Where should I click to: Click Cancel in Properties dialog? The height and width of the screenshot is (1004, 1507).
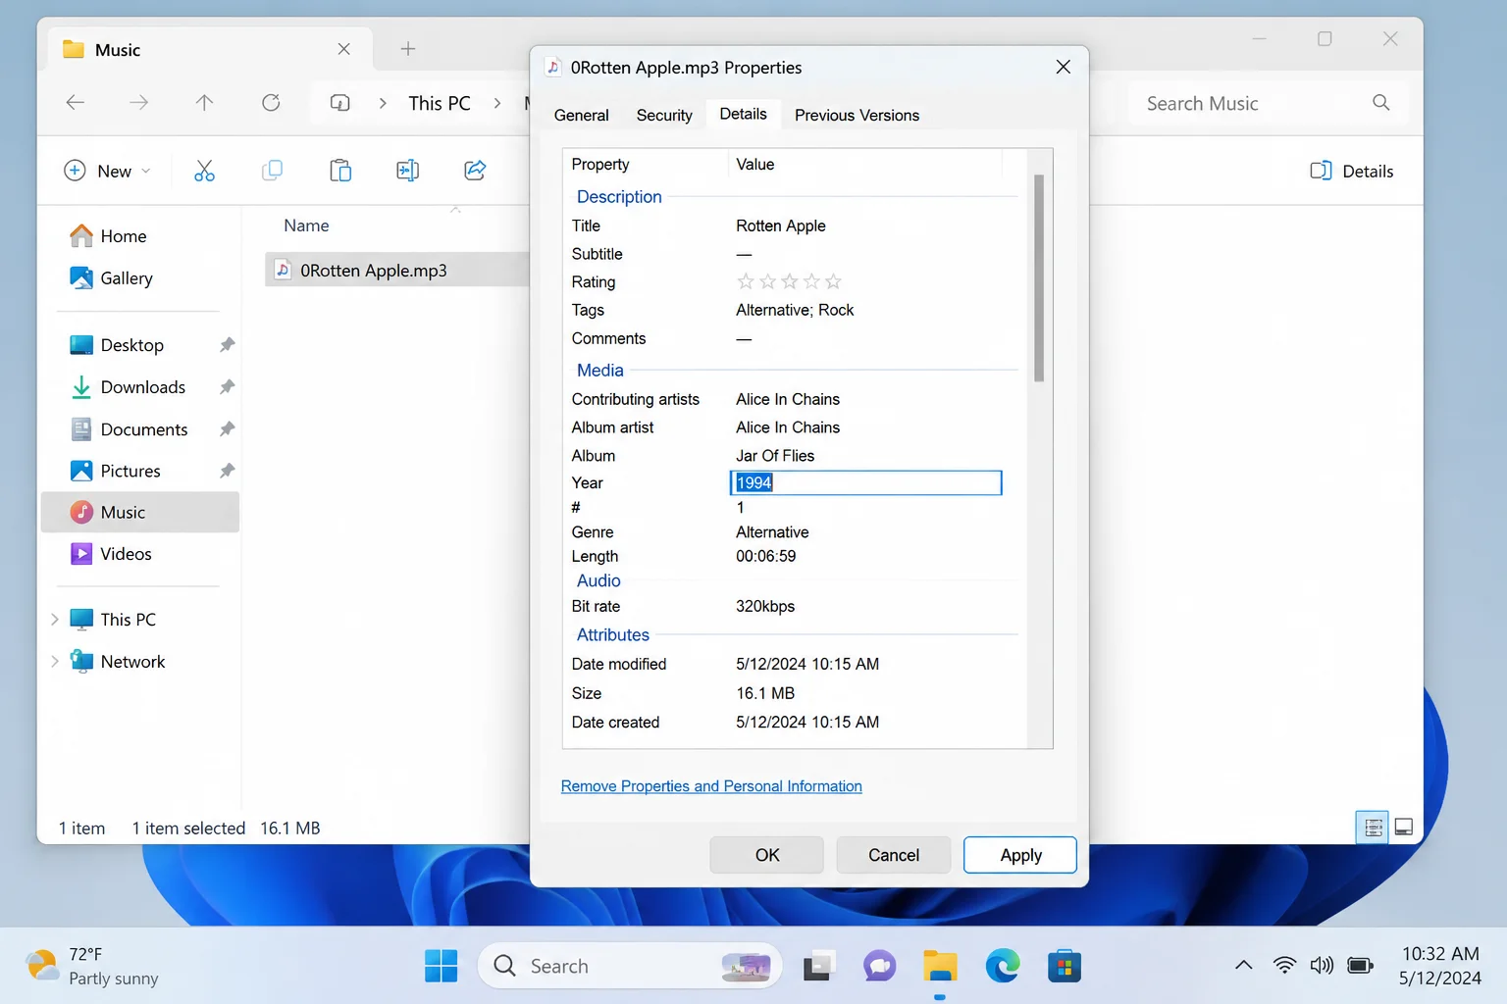[894, 855]
